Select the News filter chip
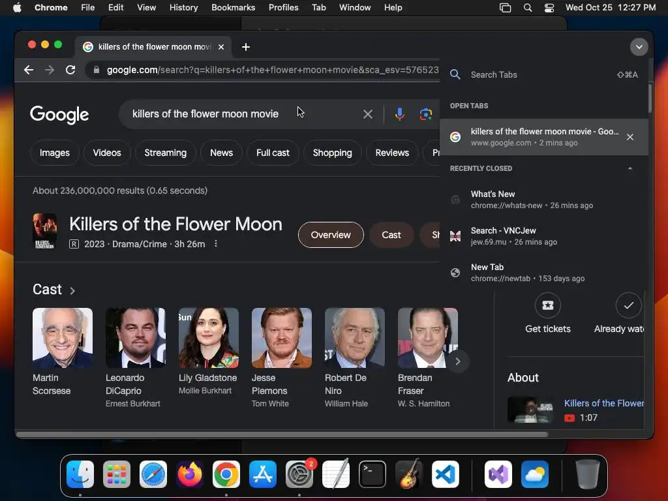Screen dimensions: 668x501 click(222, 153)
